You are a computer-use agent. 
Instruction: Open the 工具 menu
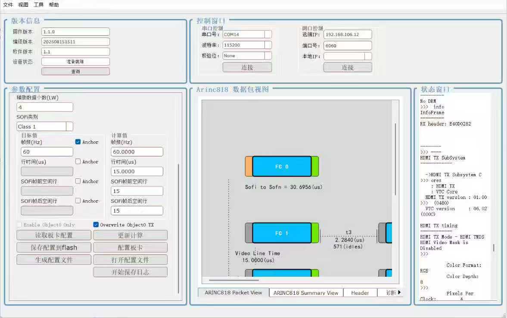click(38, 5)
